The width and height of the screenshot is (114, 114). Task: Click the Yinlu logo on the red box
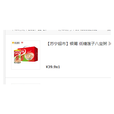point(23,52)
